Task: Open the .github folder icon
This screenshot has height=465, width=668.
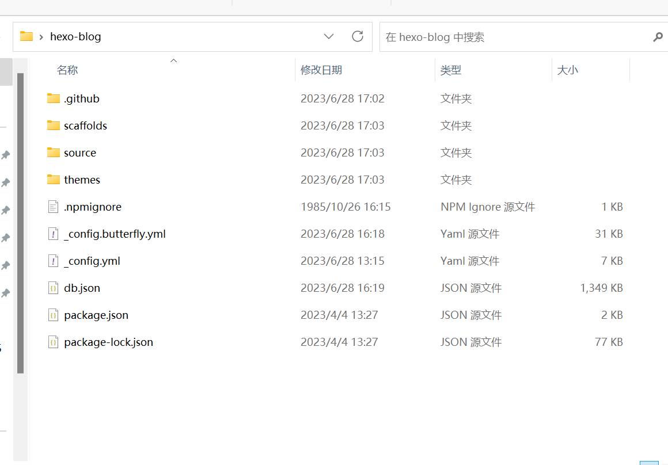Action: [54, 98]
